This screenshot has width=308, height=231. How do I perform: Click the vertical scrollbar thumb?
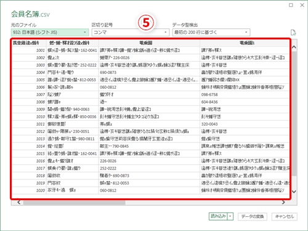(294, 113)
